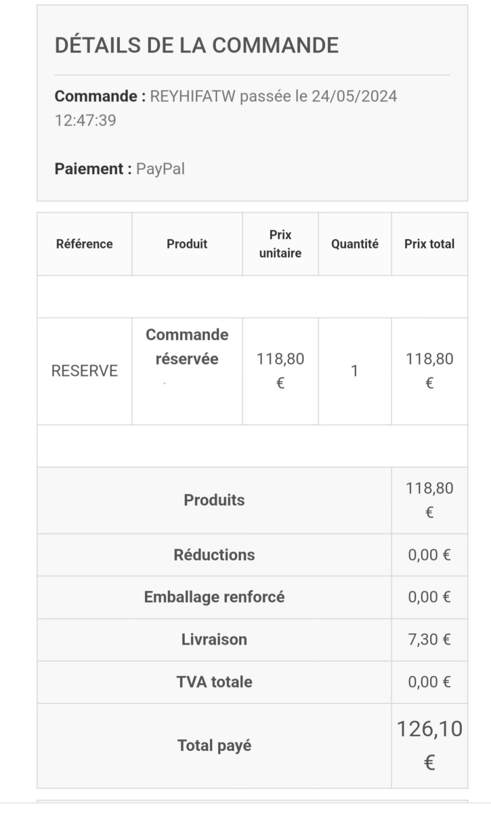Select the order reference REYHIFATW
The height and width of the screenshot is (818, 491).
tap(193, 96)
